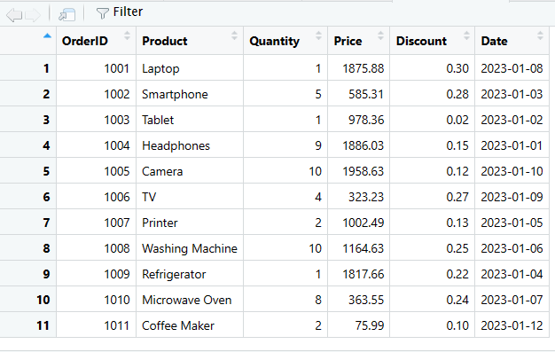Click discount value 0.28
This screenshot has width=555, height=352.
tap(457, 94)
